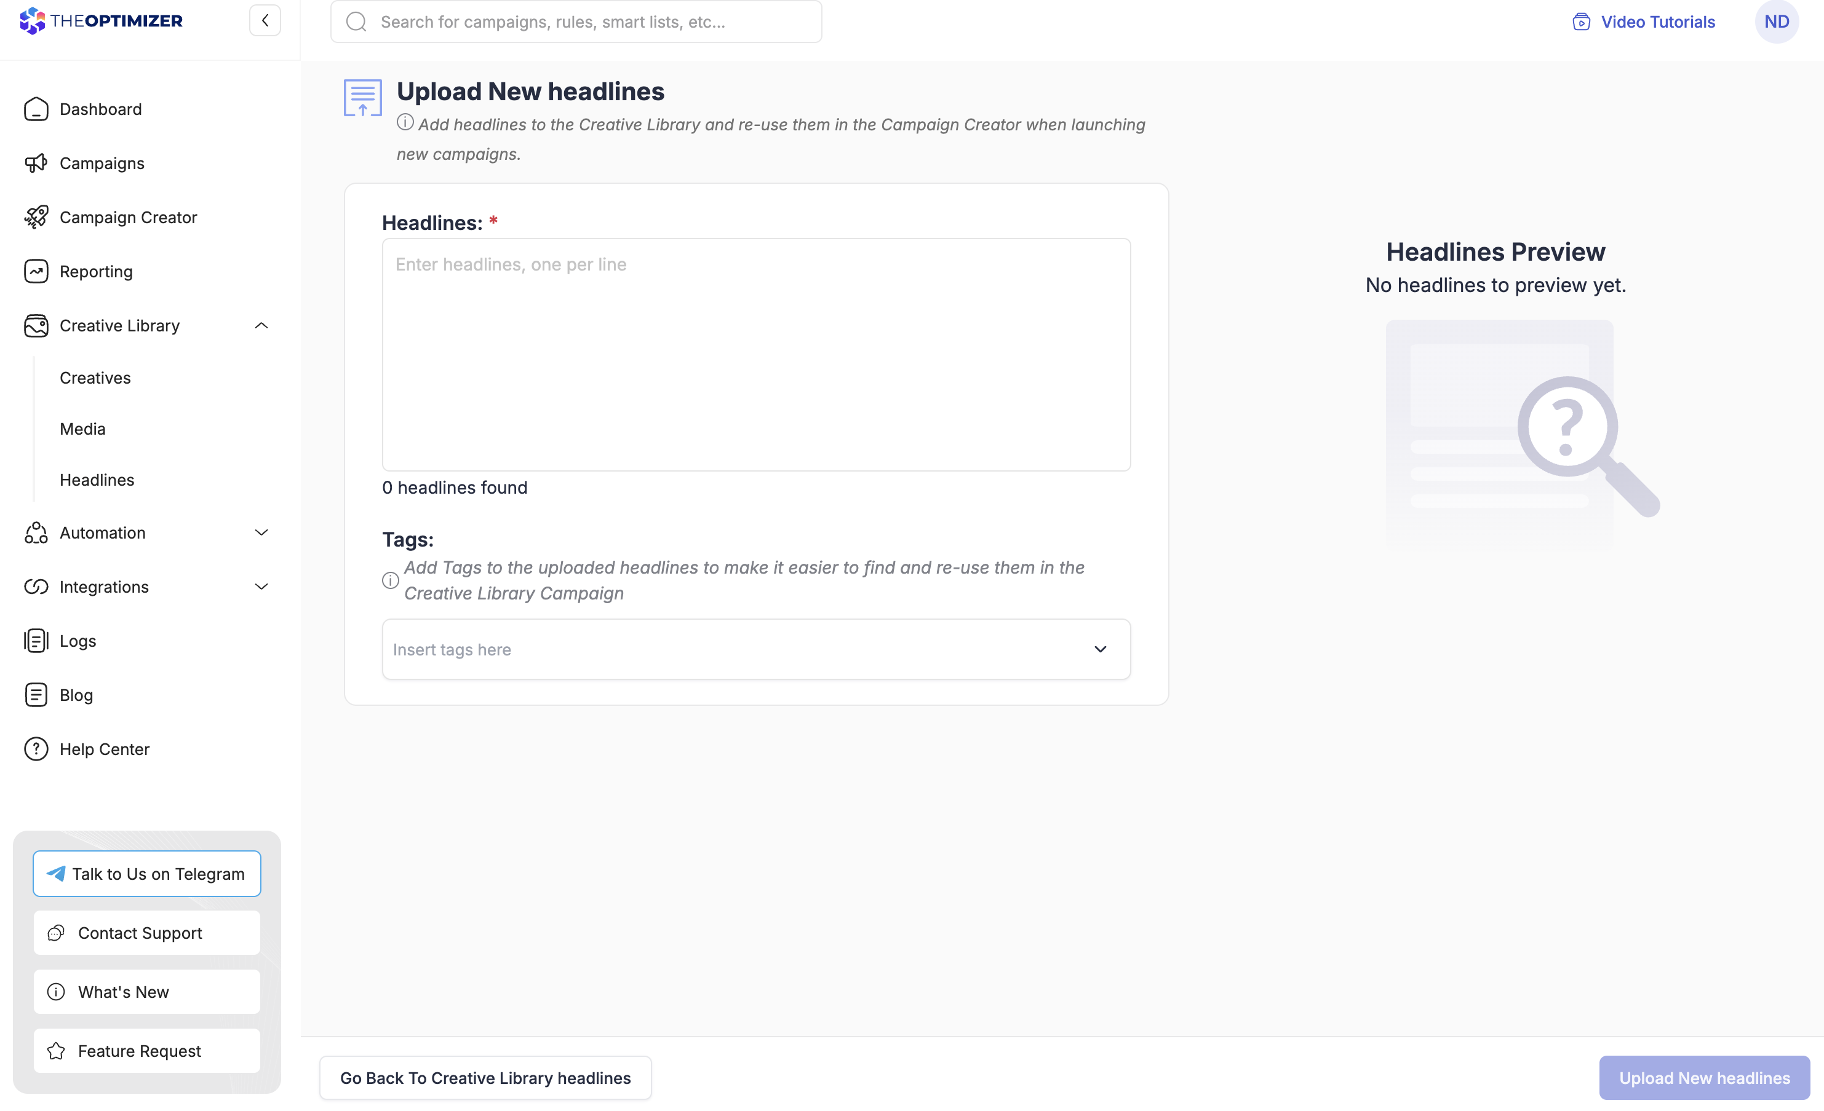Collapse the sidebar with the arrow button

(265, 21)
